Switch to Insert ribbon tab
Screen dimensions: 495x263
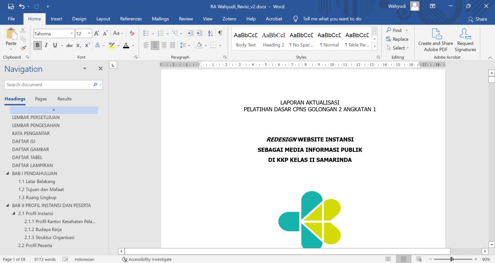pos(57,19)
